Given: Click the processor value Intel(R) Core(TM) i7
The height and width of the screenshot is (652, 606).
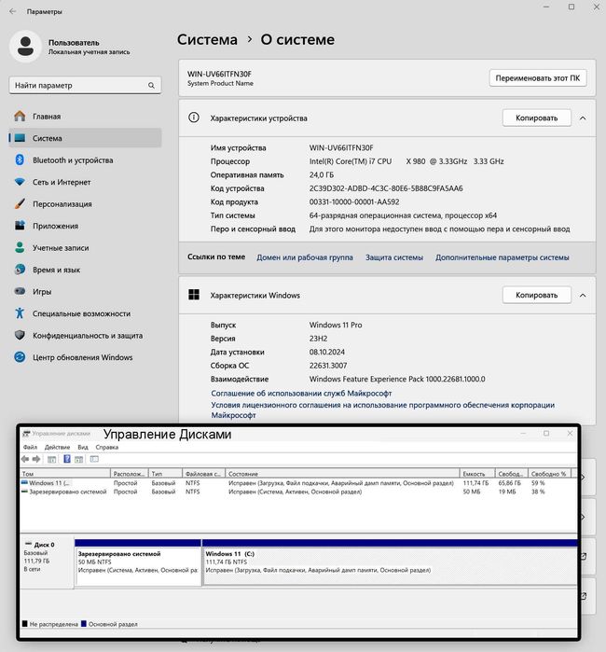Looking at the screenshot, I should pos(406,161).
